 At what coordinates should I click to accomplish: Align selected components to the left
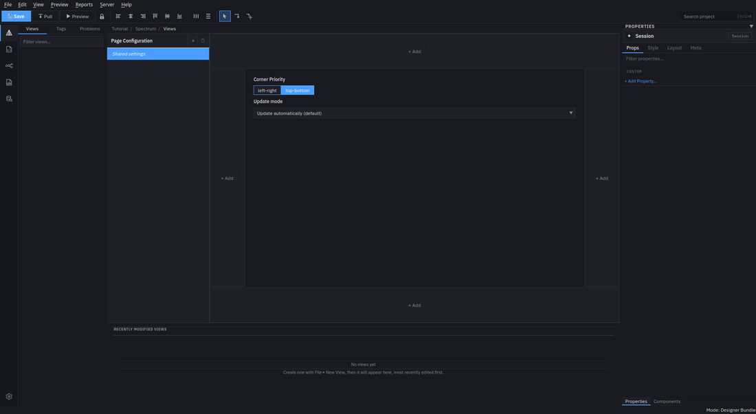click(x=118, y=16)
